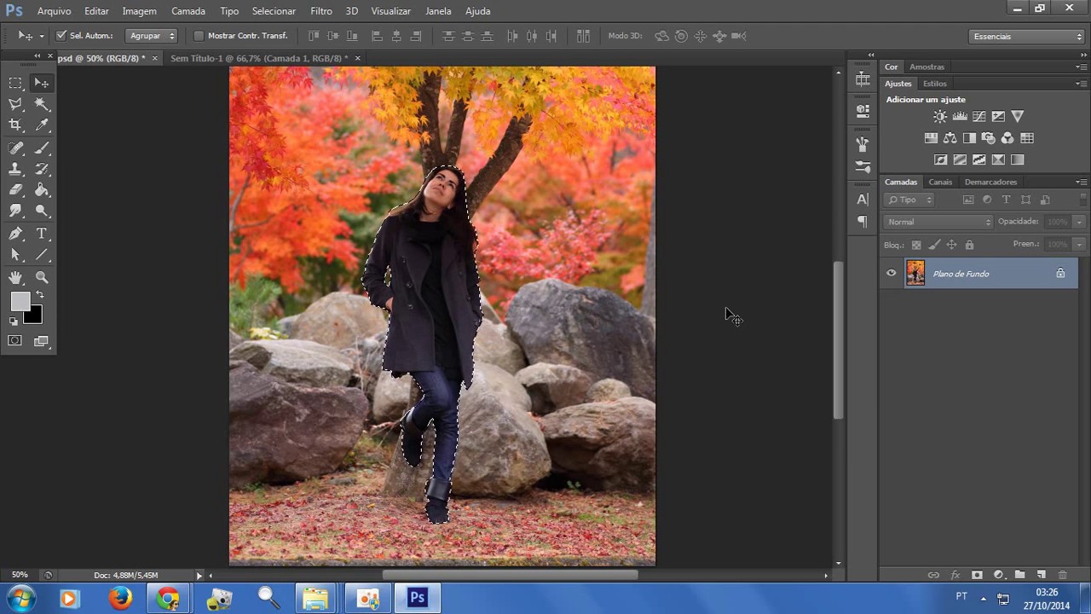This screenshot has height=614, width=1091.
Task: Select the Zoom tool in toolbox
Action: tap(42, 277)
